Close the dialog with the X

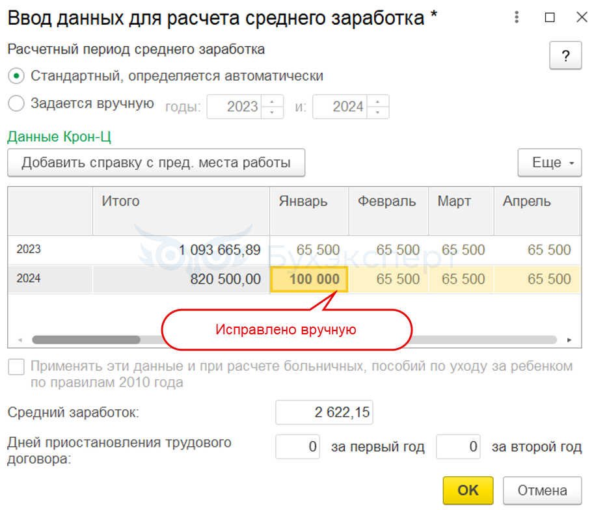pyautogui.click(x=582, y=17)
